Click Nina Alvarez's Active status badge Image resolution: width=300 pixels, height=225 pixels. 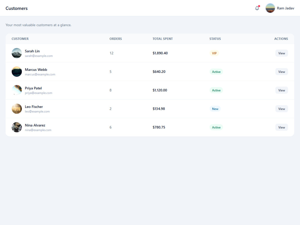click(x=216, y=127)
